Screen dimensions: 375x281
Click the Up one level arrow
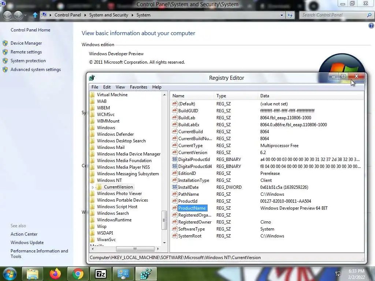click(x=35, y=15)
